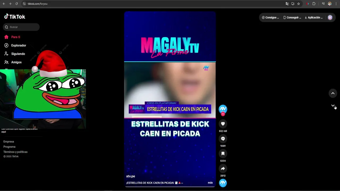
Task: Click the Conseguir app button
Action: point(292,18)
